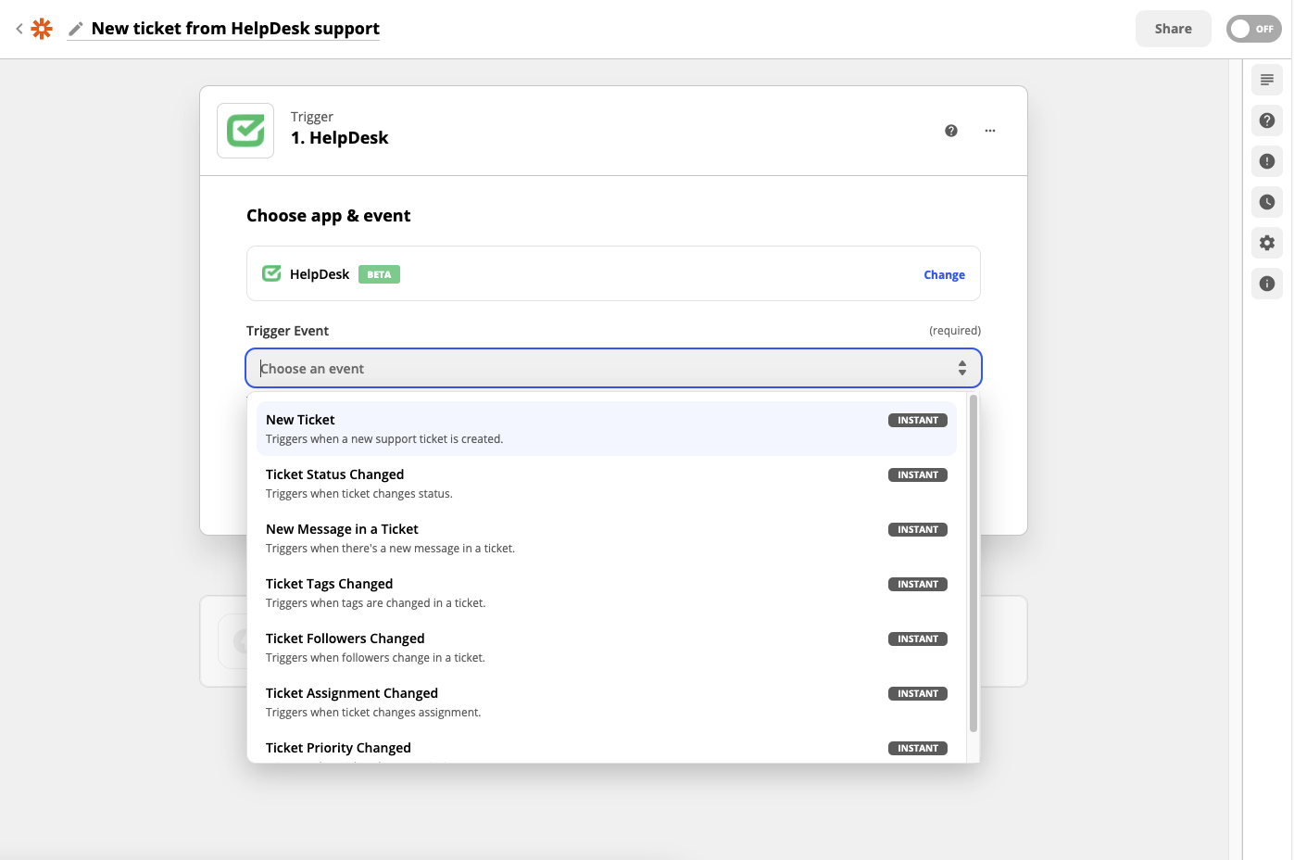Click 'Triggers when ticket changes status.' description

pos(359,494)
